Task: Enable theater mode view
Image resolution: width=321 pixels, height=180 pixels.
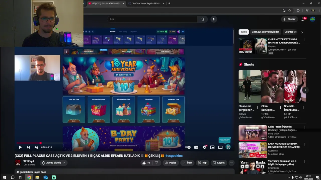Action: pos(220,147)
